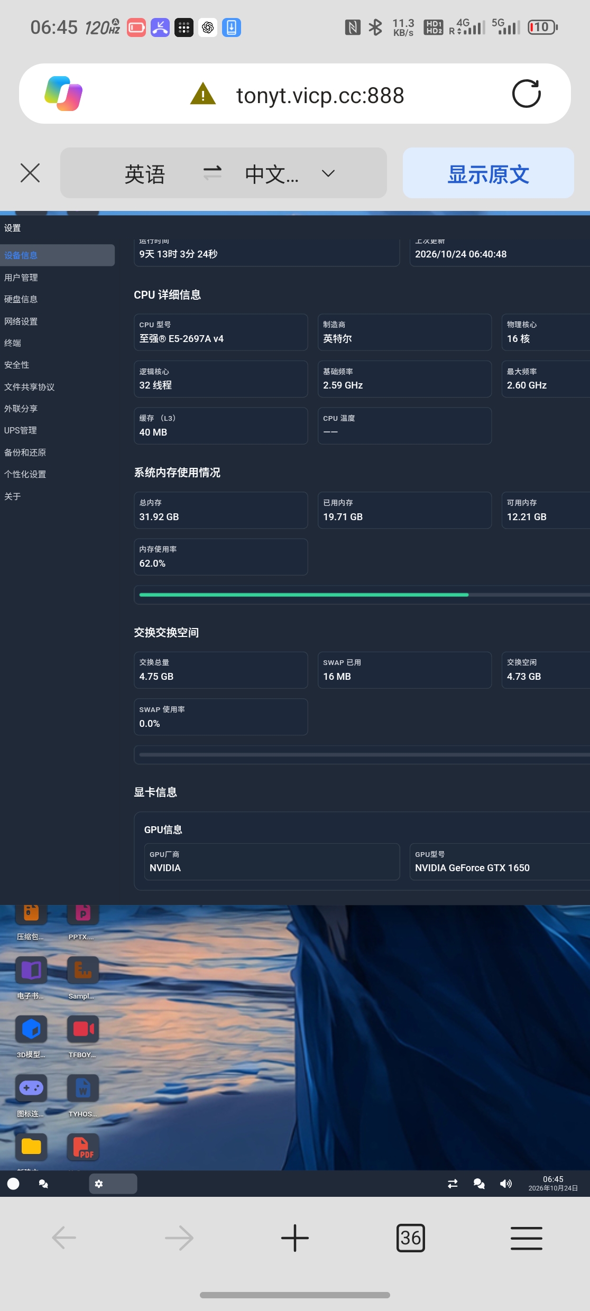Image resolution: width=590 pixels, height=1311 pixels.
Task: Open the PDF file desktop icon
Action: pyautogui.click(x=83, y=1146)
